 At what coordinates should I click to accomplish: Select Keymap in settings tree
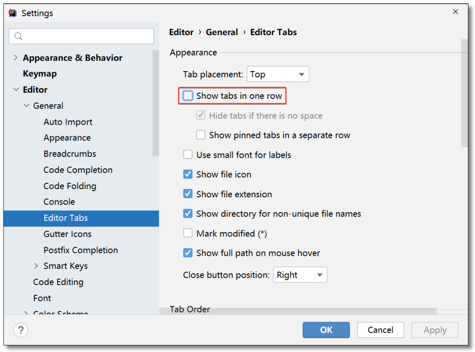tap(40, 73)
